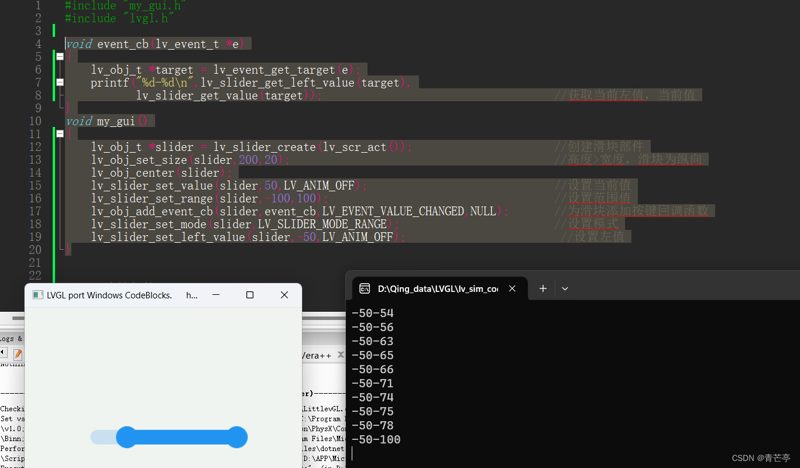The width and height of the screenshot is (800, 468).
Task: Click the terminal output line -50-100
Action: click(376, 439)
